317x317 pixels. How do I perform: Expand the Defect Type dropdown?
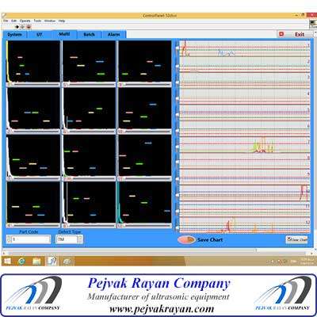click(x=80, y=239)
